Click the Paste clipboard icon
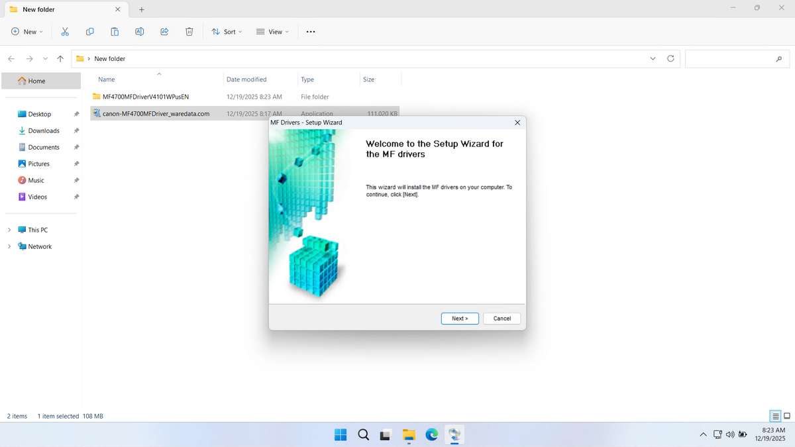This screenshot has width=795, height=447. [x=115, y=32]
